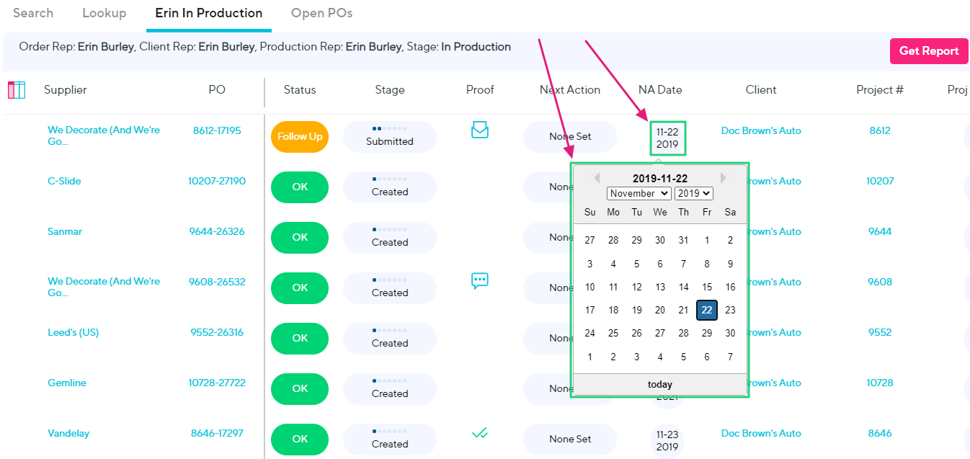Viewport: 970px width, 459px height.
Task: Click the OK status for Sanmar
Action: tap(300, 238)
